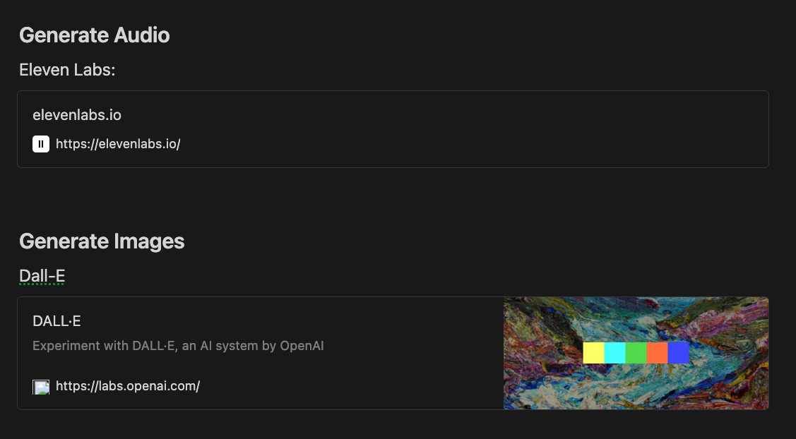Viewport: 796px width, 439px height.
Task: Select the Generate Audio heading
Action: (94, 35)
